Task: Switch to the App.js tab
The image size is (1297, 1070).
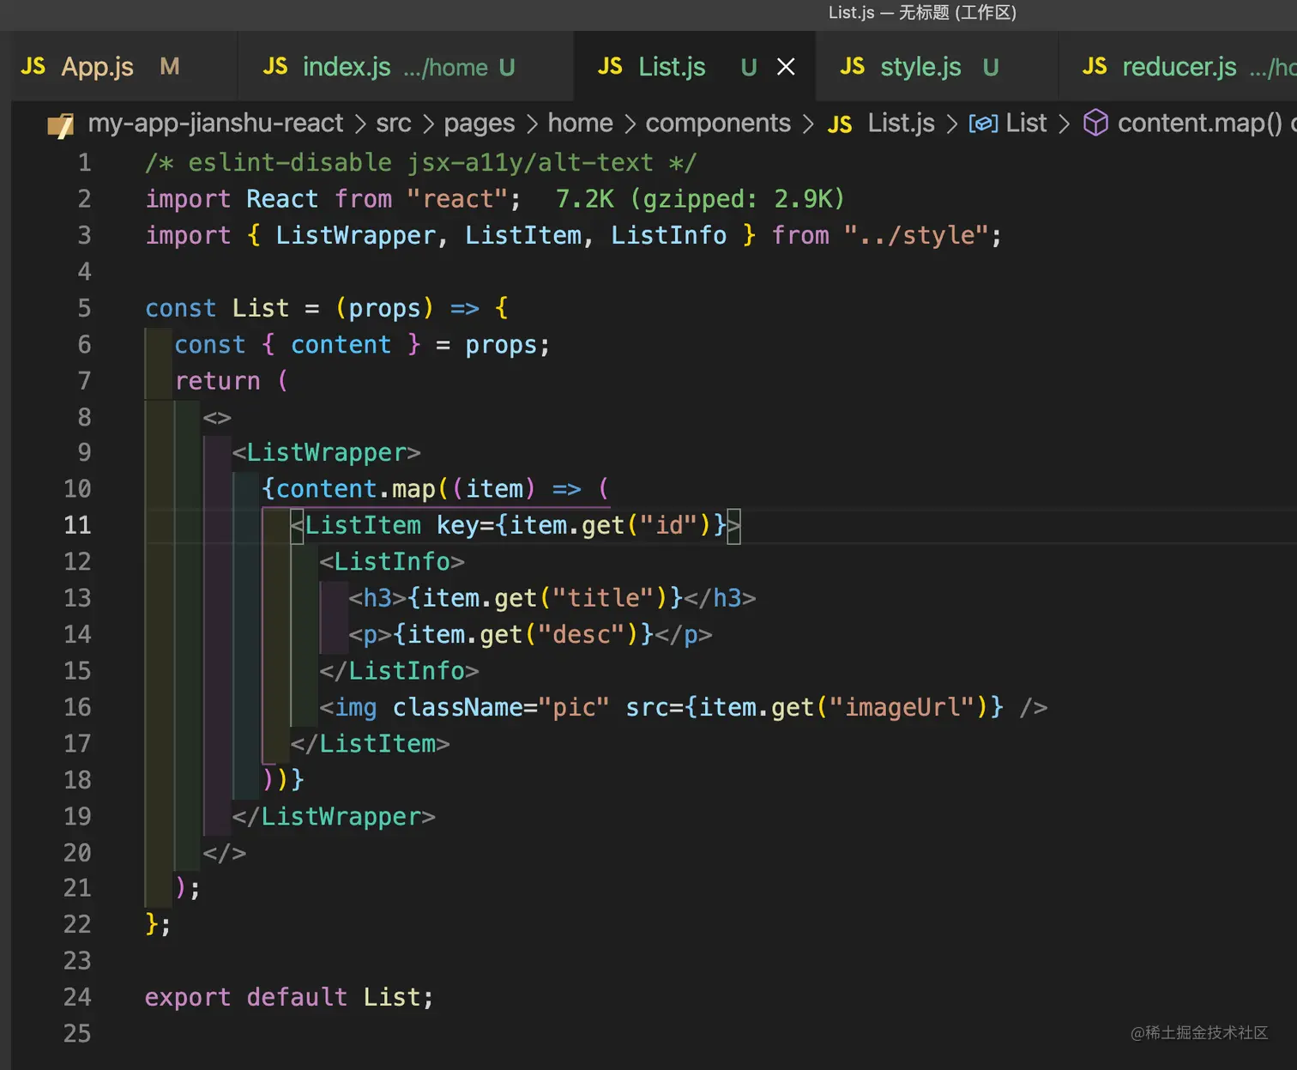Action: (119, 67)
